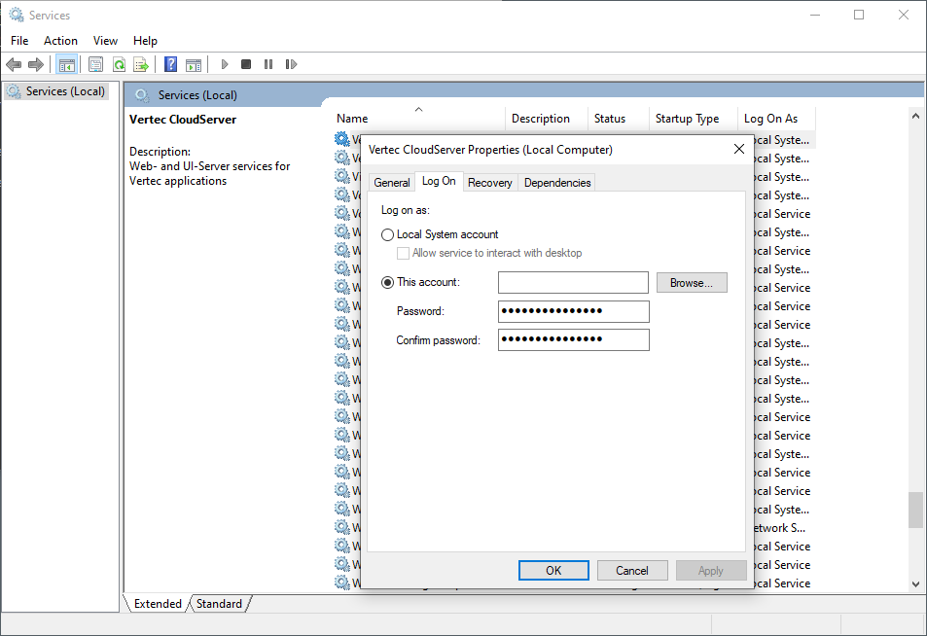Image resolution: width=927 pixels, height=636 pixels.
Task: Open the Action menu
Action: [60, 40]
